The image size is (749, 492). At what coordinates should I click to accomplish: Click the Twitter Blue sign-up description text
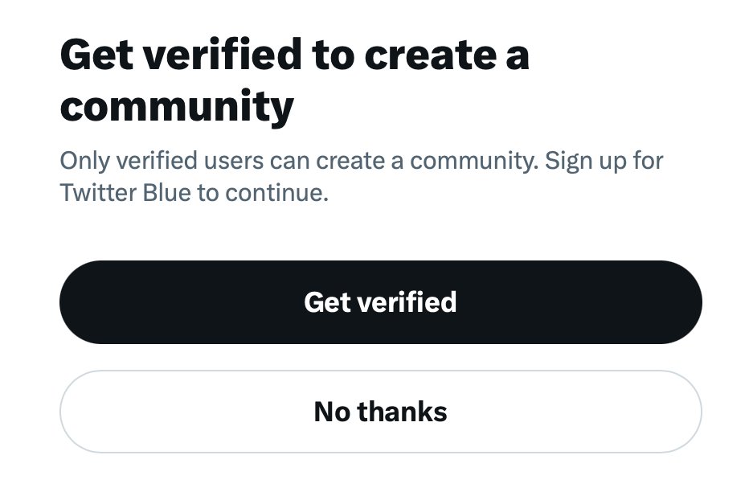362,177
